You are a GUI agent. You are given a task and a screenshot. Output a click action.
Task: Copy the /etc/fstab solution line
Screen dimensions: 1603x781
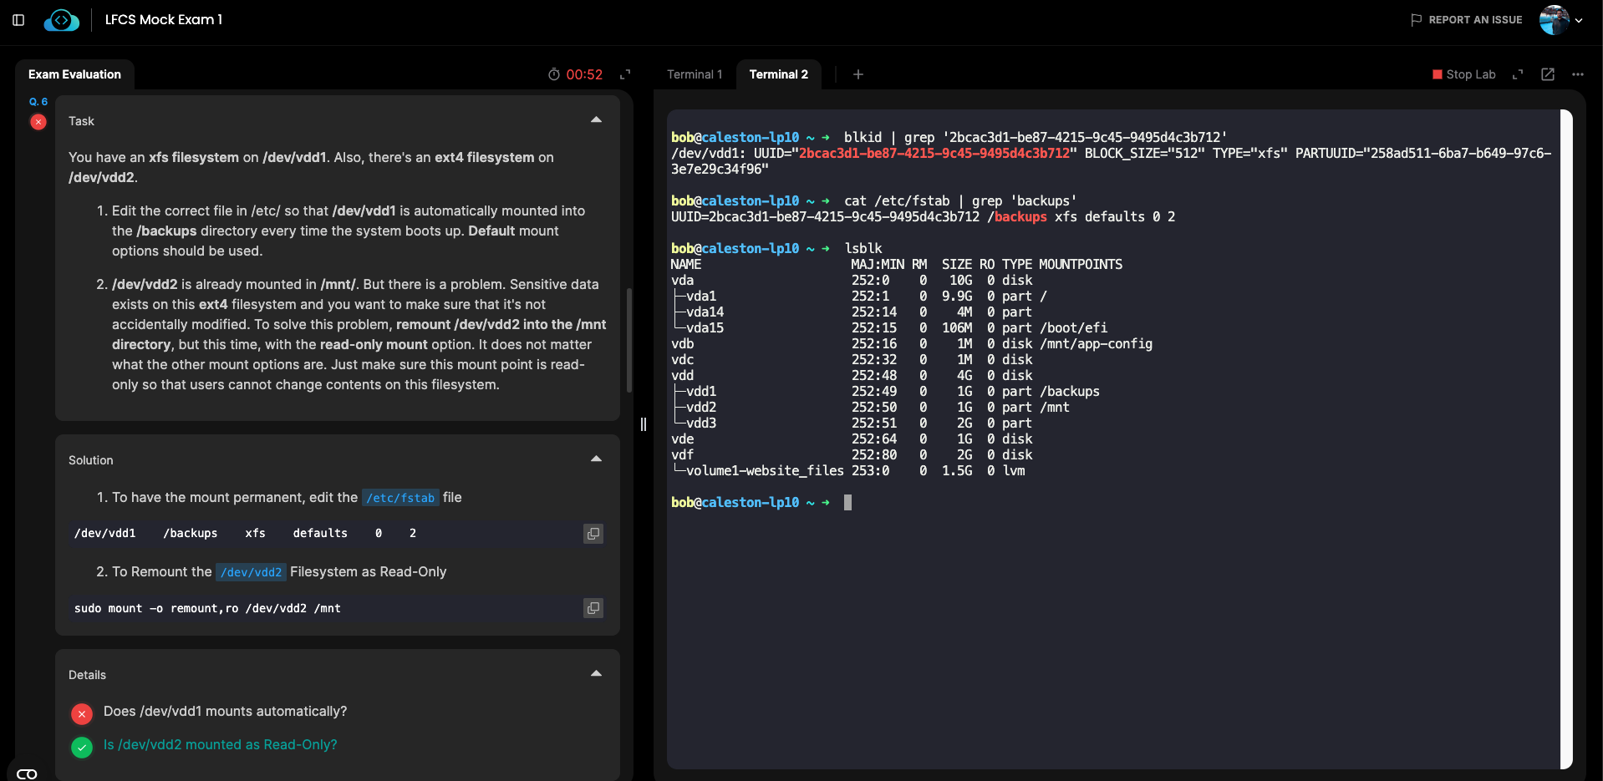593,534
